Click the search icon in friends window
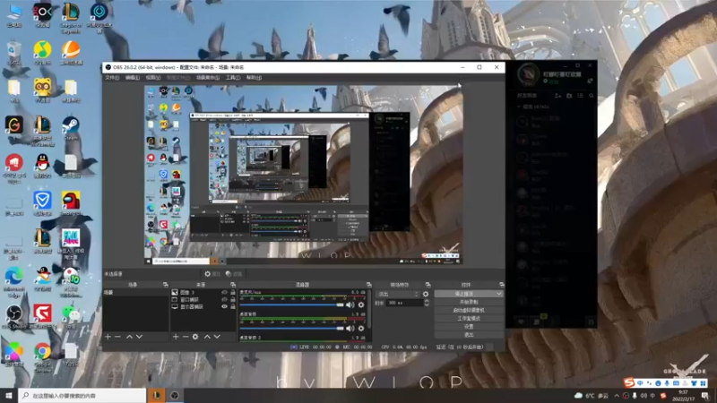This screenshot has height=403, width=717. click(592, 96)
